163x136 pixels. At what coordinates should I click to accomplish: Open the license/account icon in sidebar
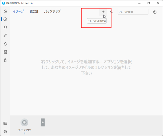tap(5, 123)
